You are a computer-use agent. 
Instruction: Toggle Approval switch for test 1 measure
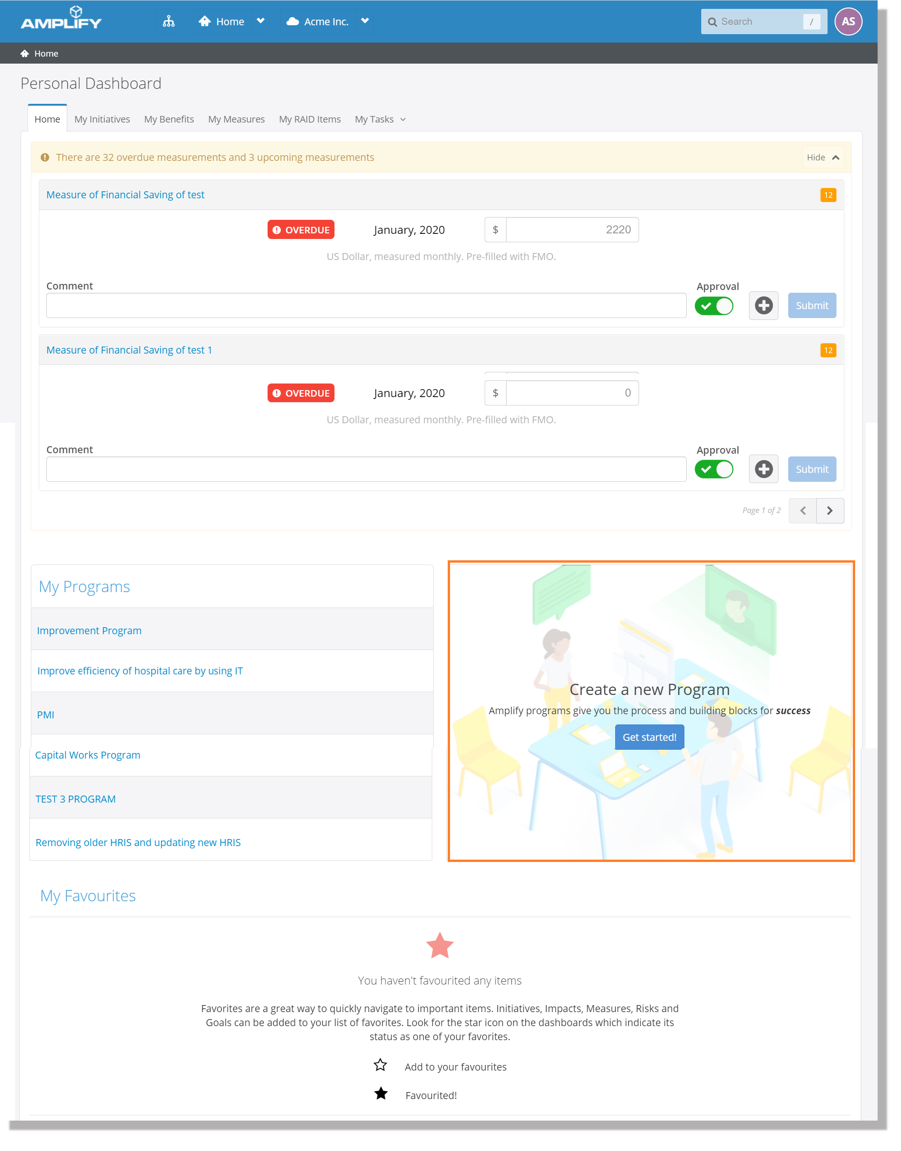click(x=714, y=469)
